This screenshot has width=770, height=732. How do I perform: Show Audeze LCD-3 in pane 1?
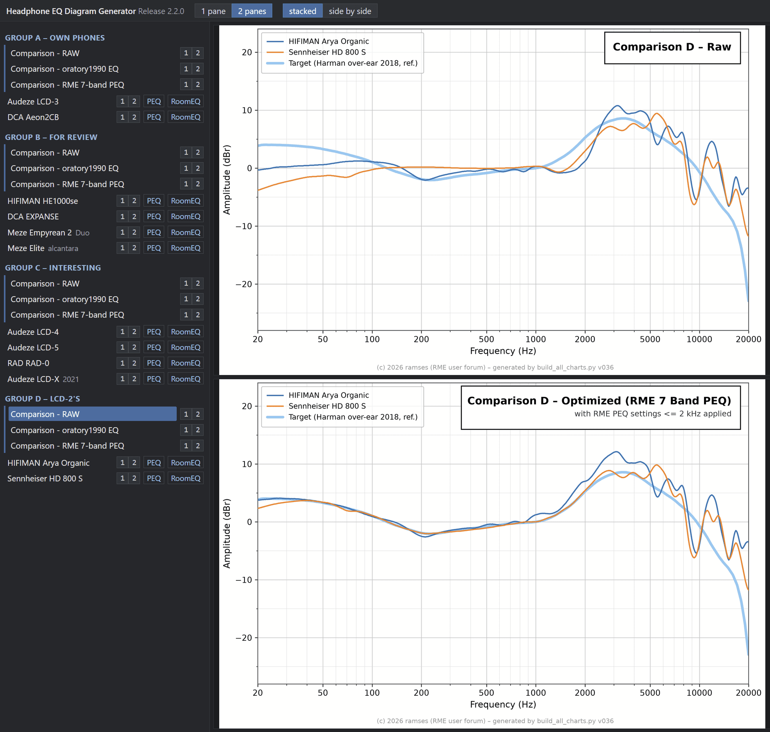click(x=122, y=101)
